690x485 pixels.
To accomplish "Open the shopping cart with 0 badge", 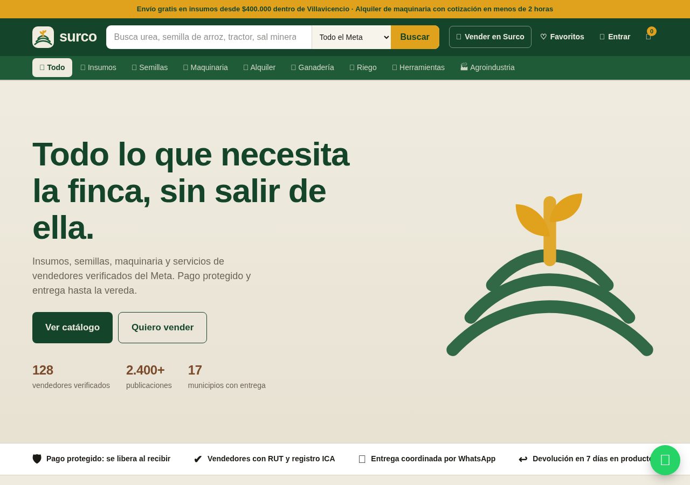I will coord(648,37).
